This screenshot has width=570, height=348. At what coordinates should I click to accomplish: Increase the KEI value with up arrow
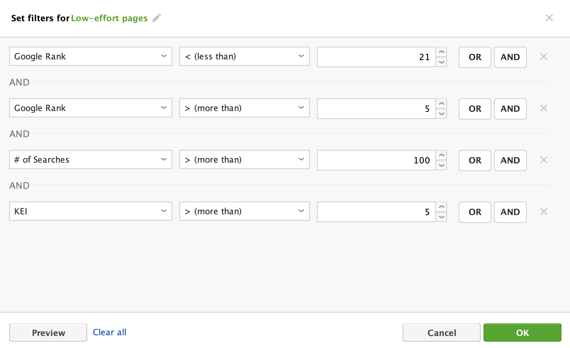(x=441, y=207)
